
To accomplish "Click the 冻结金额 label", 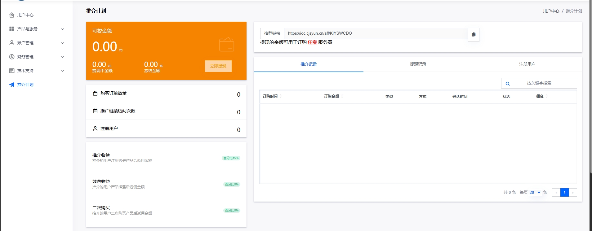I will click(152, 71).
